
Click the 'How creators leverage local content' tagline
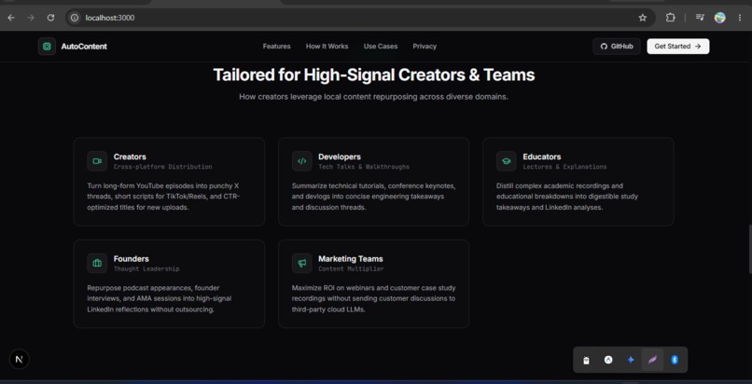click(374, 97)
